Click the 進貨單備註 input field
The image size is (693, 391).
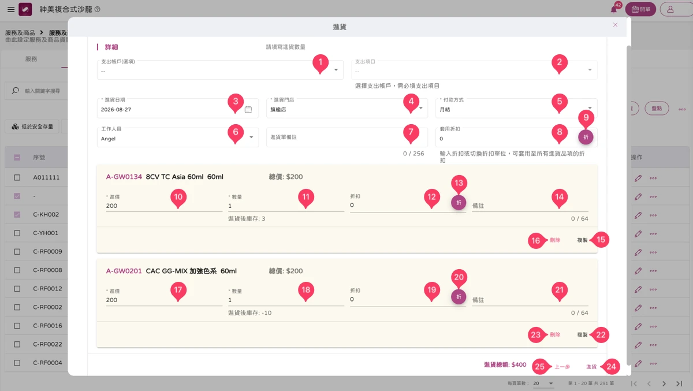click(347, 137)
